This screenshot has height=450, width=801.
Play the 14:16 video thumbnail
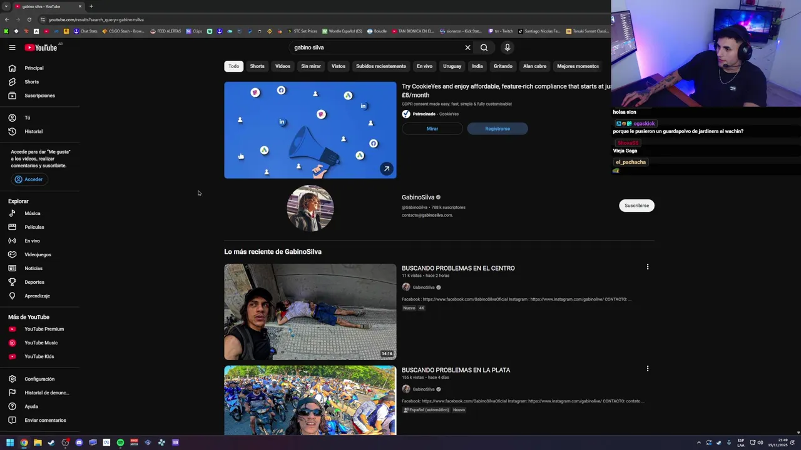tap(310, 312)
